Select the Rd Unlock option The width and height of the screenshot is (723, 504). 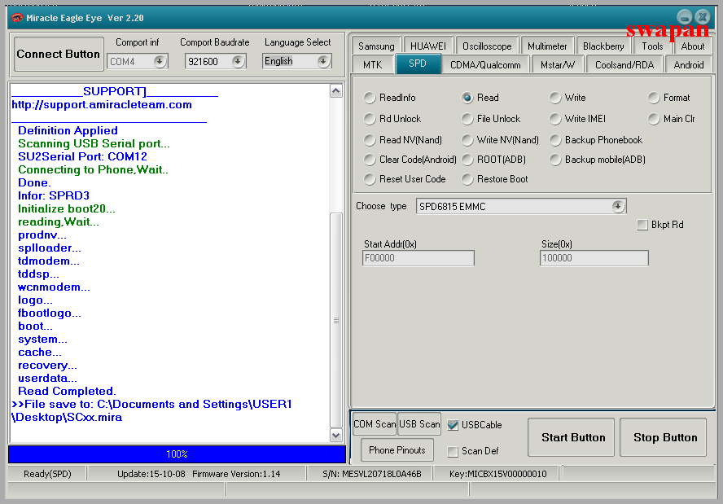click(x=370, y=119)
